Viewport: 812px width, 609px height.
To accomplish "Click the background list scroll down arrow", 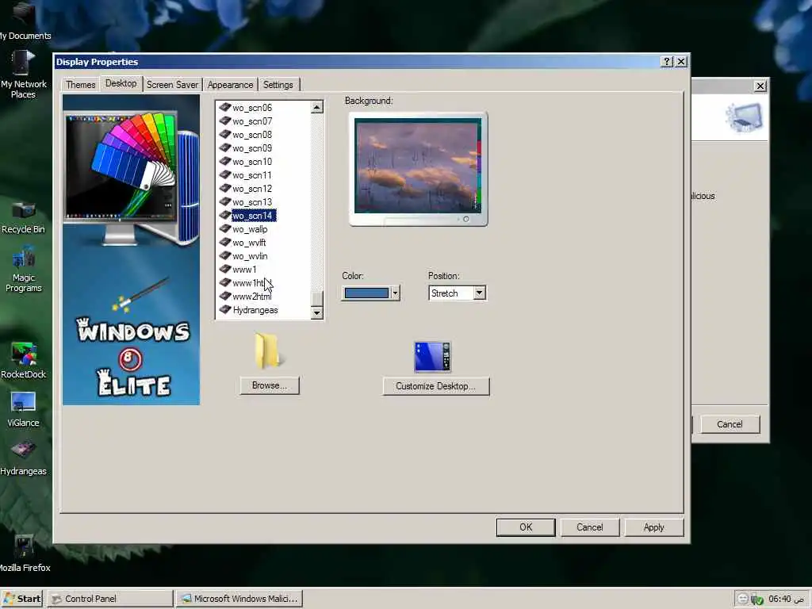I will [317, 312].
